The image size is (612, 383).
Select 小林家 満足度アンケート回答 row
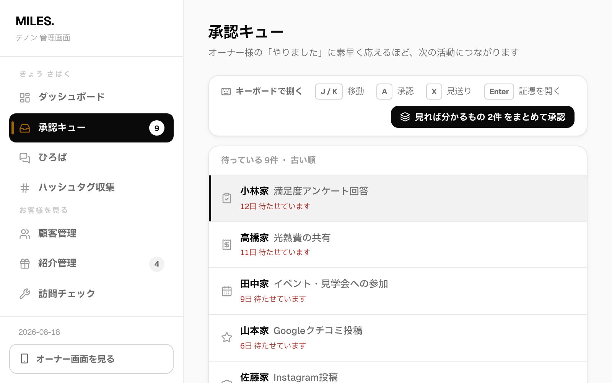tap(398, 198)
